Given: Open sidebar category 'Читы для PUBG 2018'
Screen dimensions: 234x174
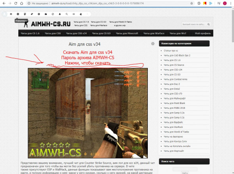Looking at the screenshot, I should tap(174, 108).
